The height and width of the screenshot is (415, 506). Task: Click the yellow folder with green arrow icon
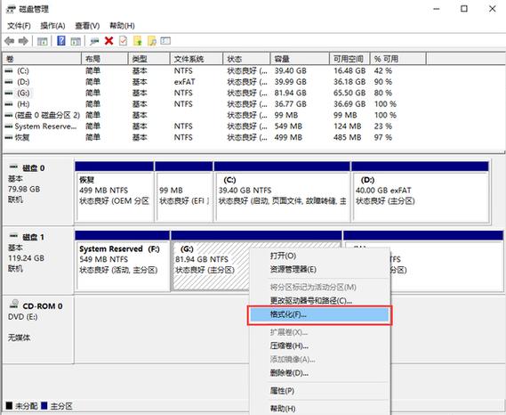pos(138,41)
